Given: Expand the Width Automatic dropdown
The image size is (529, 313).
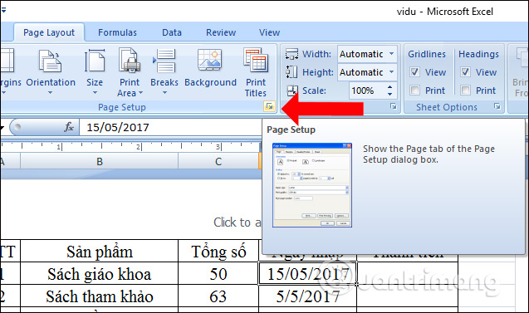Looking at the screenshot, I should pos(391,54).
